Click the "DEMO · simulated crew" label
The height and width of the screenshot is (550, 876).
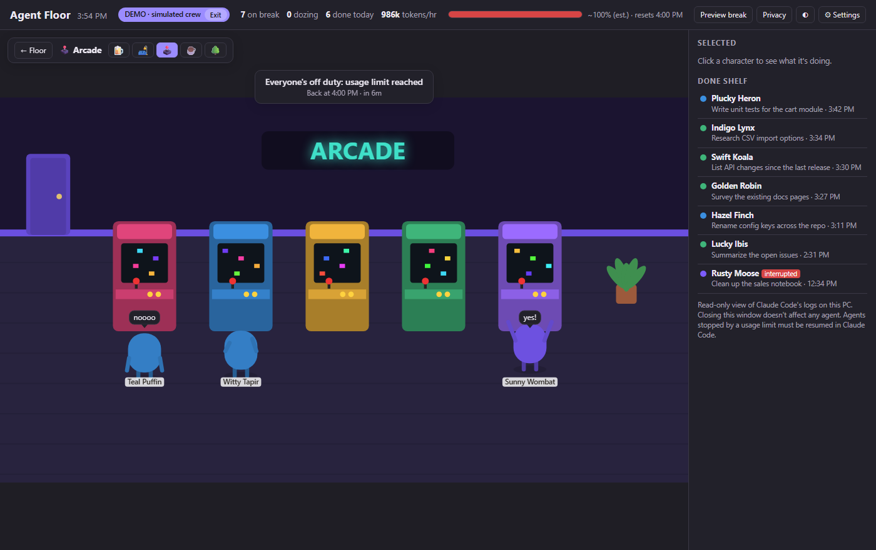click(163, 14)
